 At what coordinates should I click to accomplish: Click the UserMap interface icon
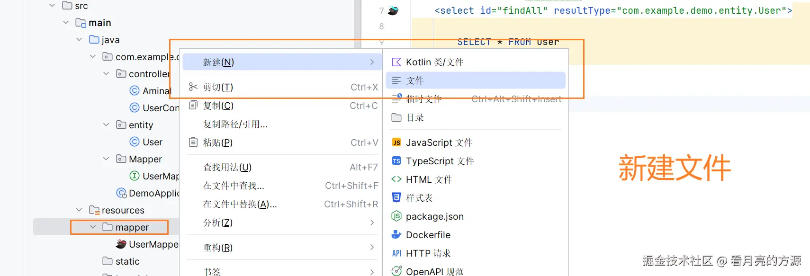click(135, 176)
